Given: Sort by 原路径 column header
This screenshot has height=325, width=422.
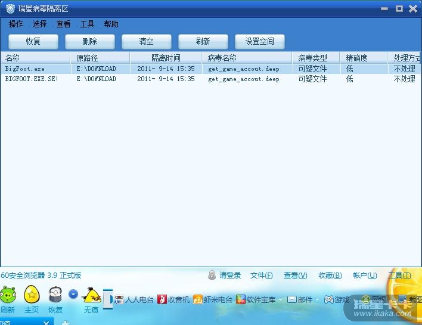Looking at the screenshot, I should pyautogui.click(x=100, y=58).
